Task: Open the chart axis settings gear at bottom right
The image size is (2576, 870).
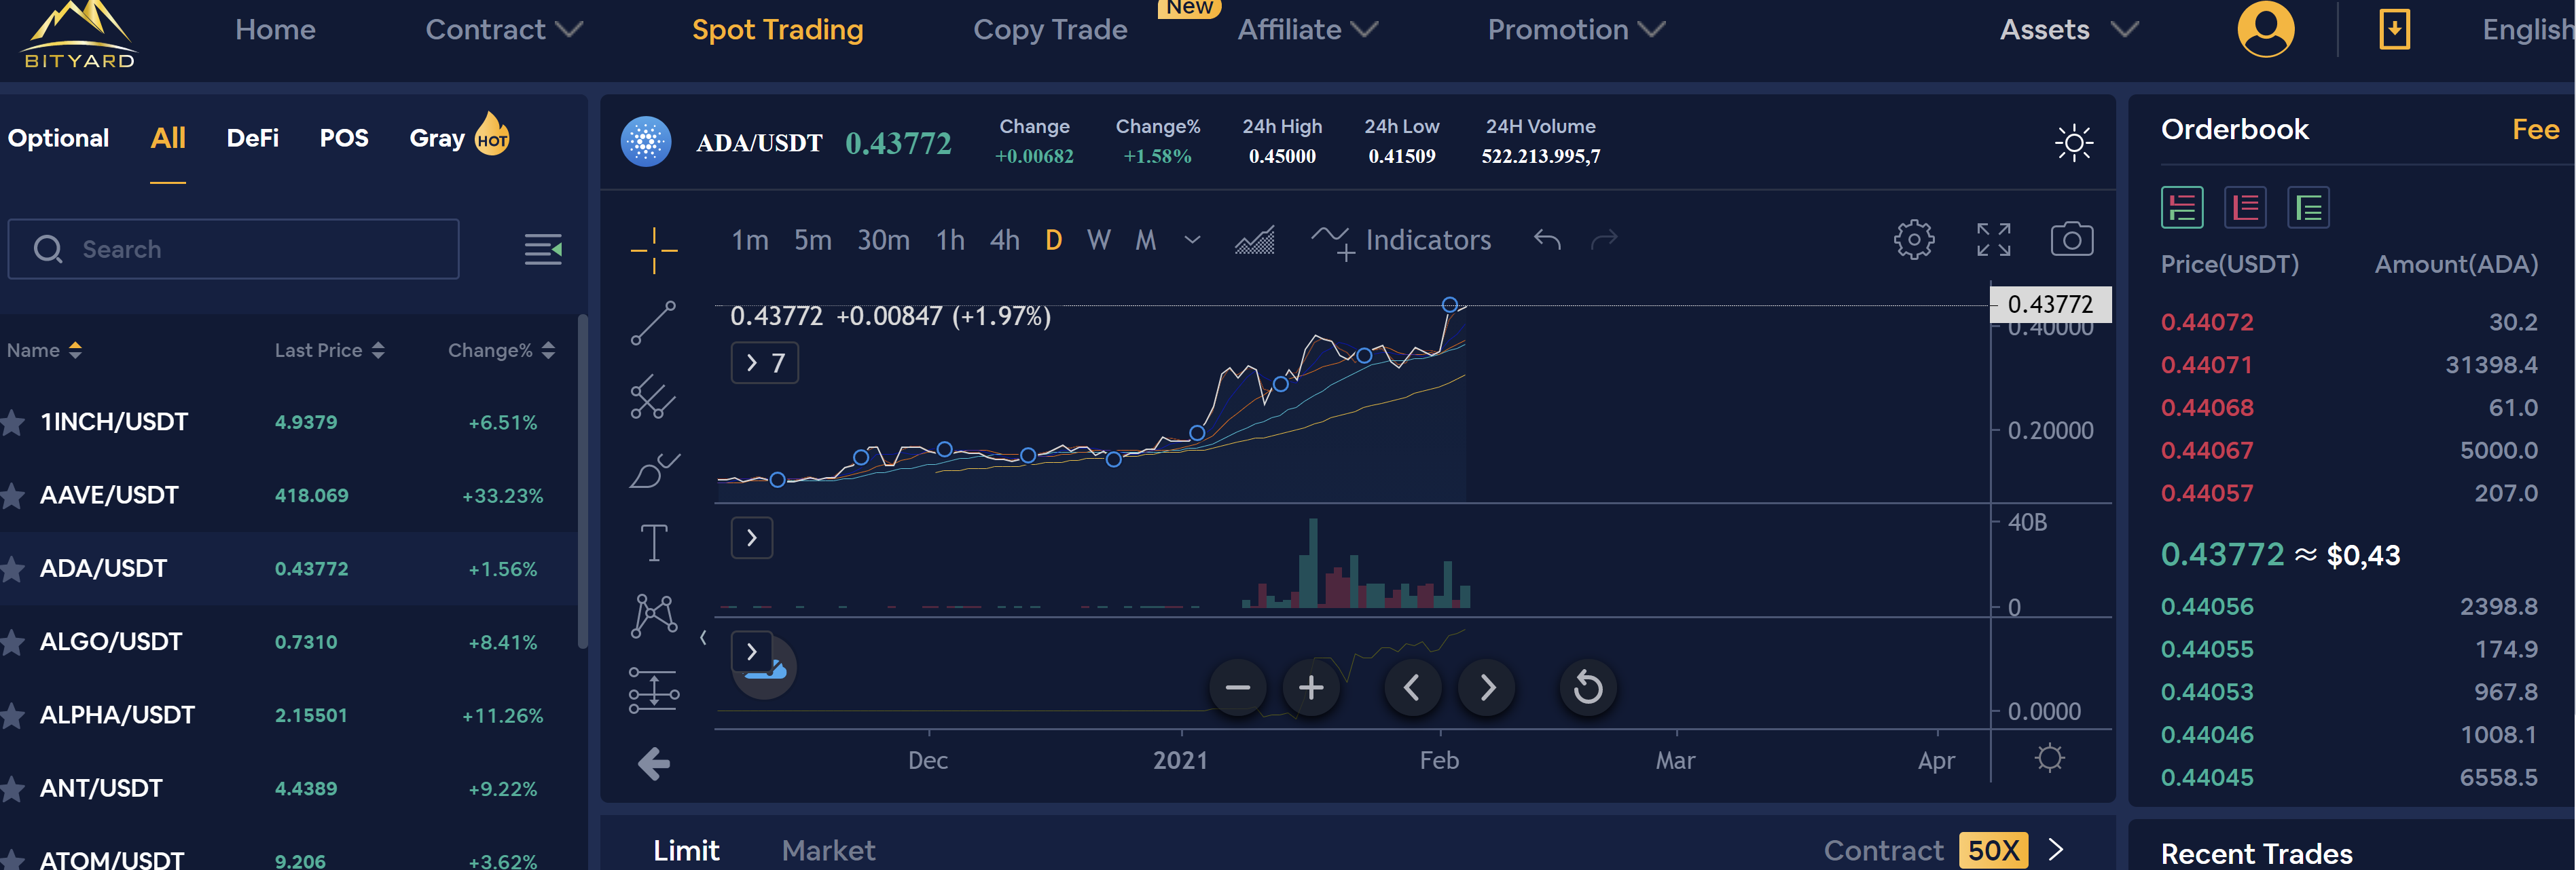Action: pyautogui.click(x=2049, y=758)
